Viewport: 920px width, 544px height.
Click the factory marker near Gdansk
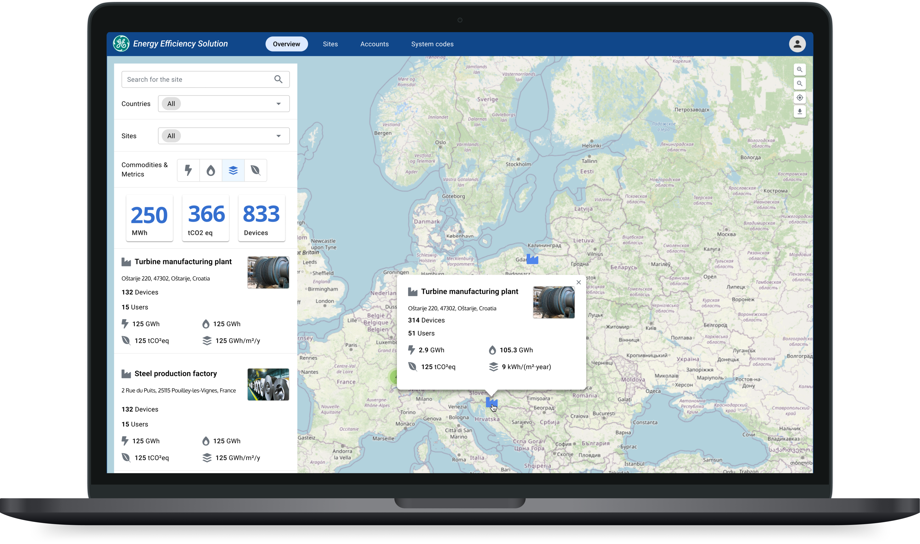[x=532, y=259]
